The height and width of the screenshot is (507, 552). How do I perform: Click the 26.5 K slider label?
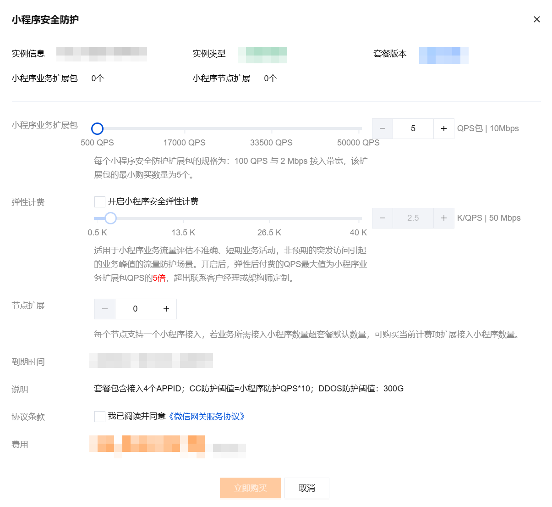click(269, 233)
